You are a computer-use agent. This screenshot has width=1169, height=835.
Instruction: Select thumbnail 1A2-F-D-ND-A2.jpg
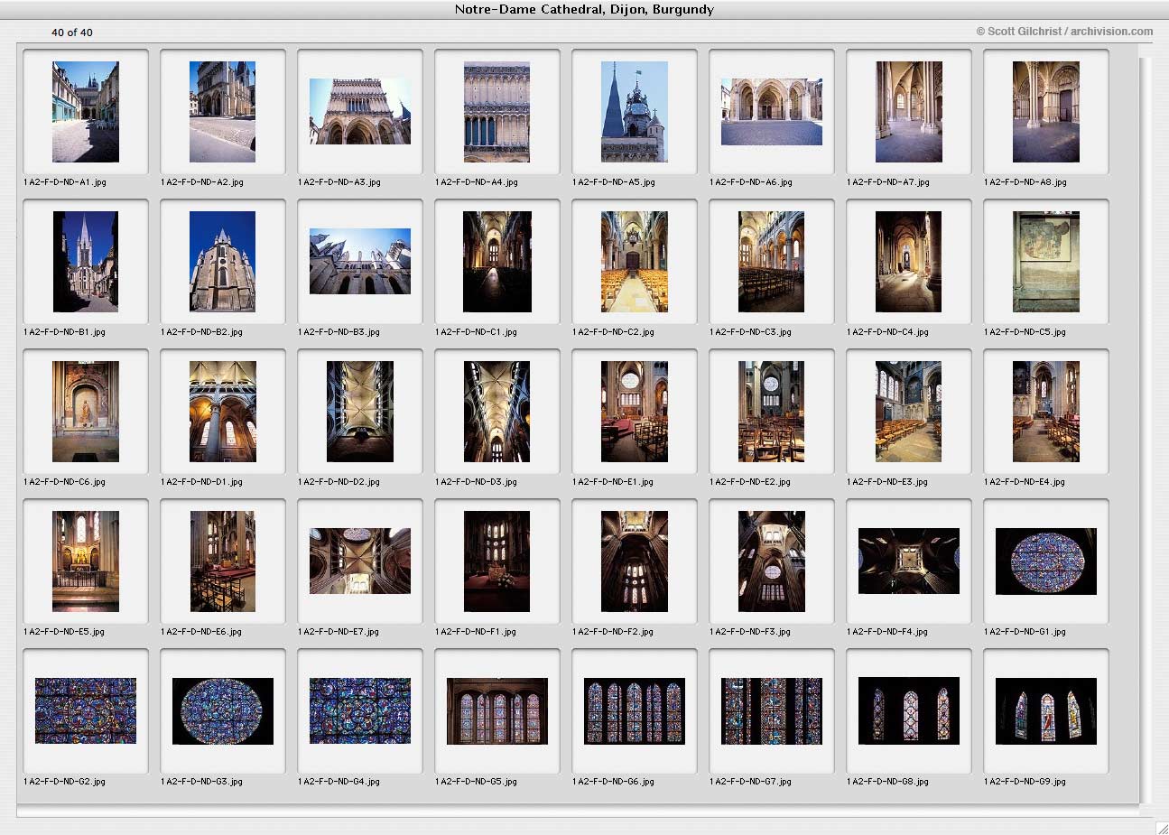click(223, 112)
